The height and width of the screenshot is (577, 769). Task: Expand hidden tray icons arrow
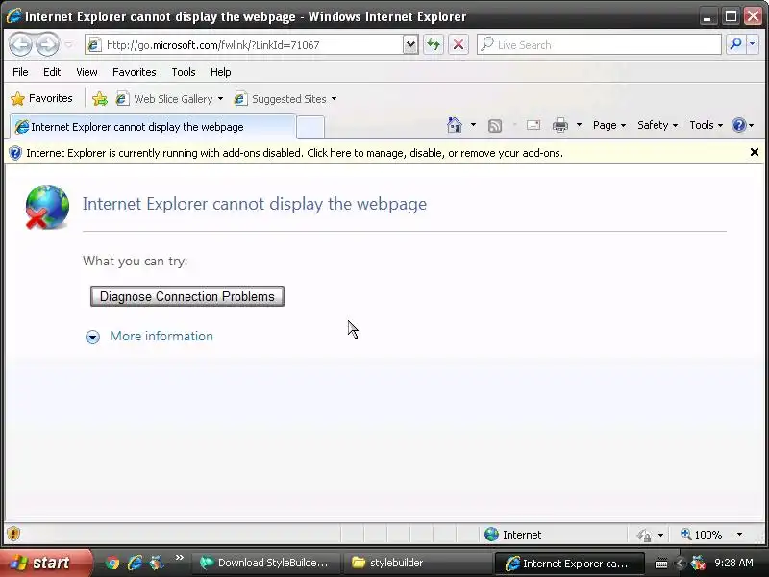(681, 563)
